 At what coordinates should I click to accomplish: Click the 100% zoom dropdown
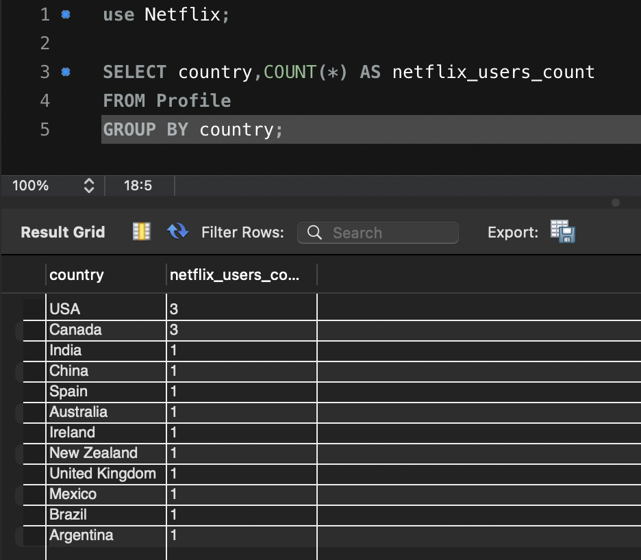[x=31, y=185]
